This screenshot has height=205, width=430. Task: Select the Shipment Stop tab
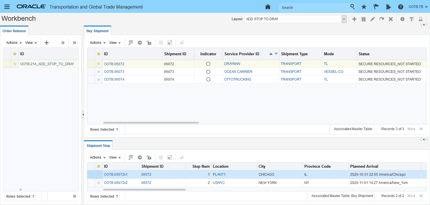(x=98, y=145)
